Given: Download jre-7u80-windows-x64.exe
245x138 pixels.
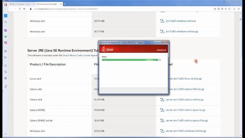Looking at the screenshot, I should (x=181, y=21).
